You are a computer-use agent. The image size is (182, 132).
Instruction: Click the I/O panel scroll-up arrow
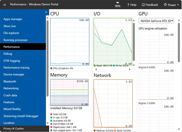click(134, 20)
